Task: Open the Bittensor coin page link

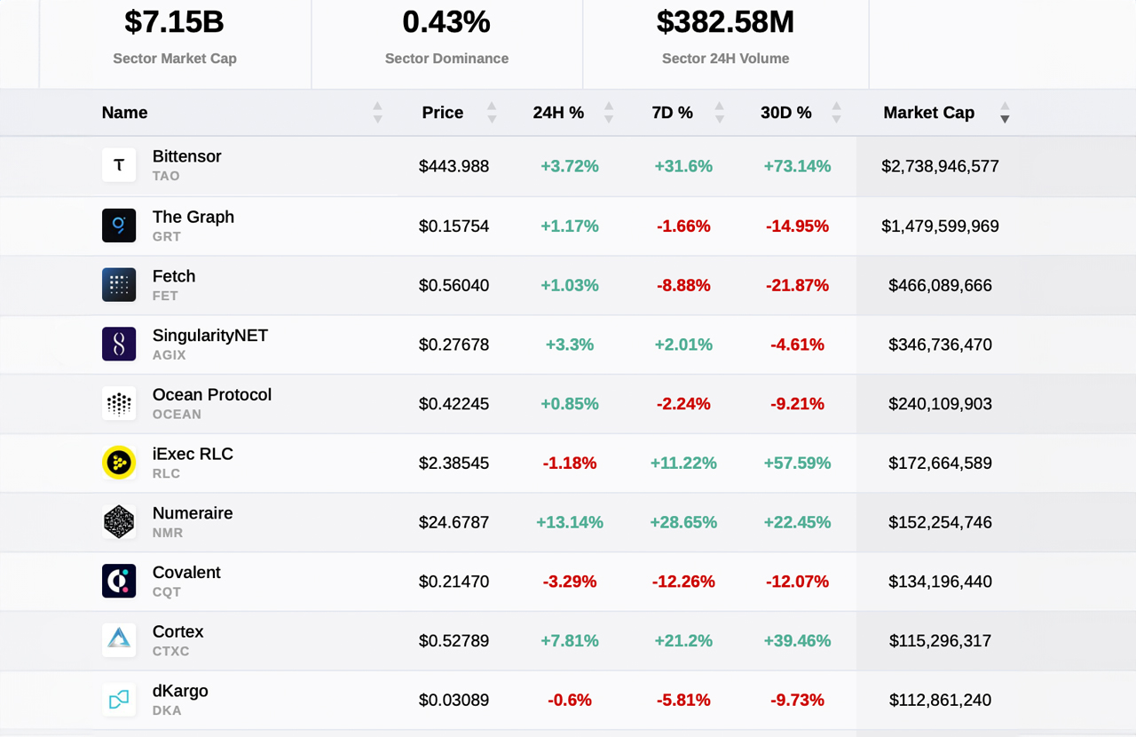Action: pyautogui.click(x=186, y=156)
